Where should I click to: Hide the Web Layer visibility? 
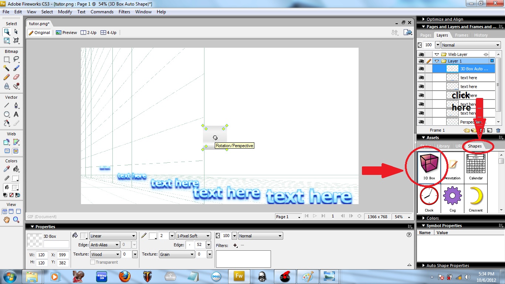click(x=422, y=54)
